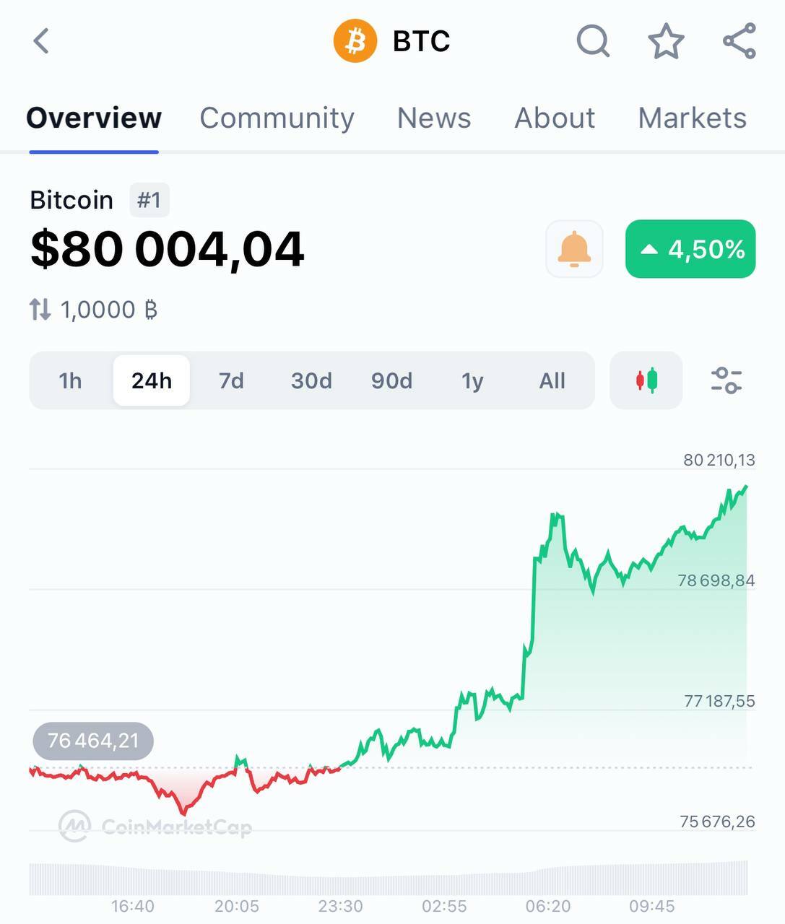
Task: Select the 7d time range
Action: pyautogui.click(x=231, y=380)
